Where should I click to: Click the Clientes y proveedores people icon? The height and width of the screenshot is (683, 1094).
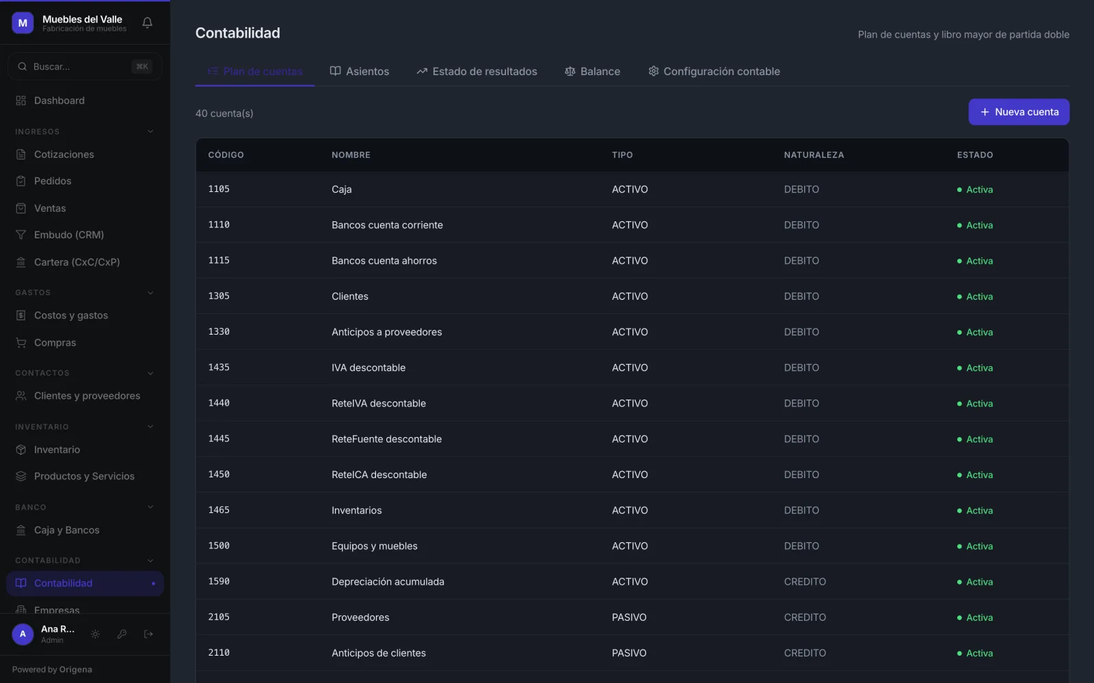tap(21, 396)
